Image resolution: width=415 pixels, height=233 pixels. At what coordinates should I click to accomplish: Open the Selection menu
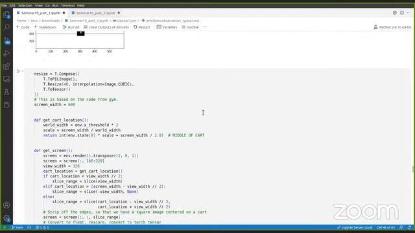[25, 5]
